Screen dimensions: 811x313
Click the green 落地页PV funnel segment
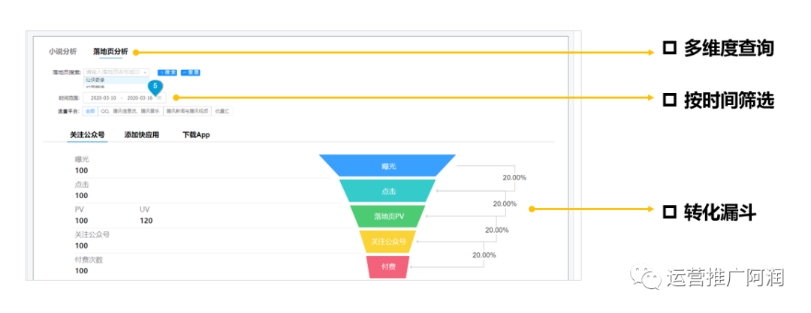pyautogui.click(x=388, y=216)
